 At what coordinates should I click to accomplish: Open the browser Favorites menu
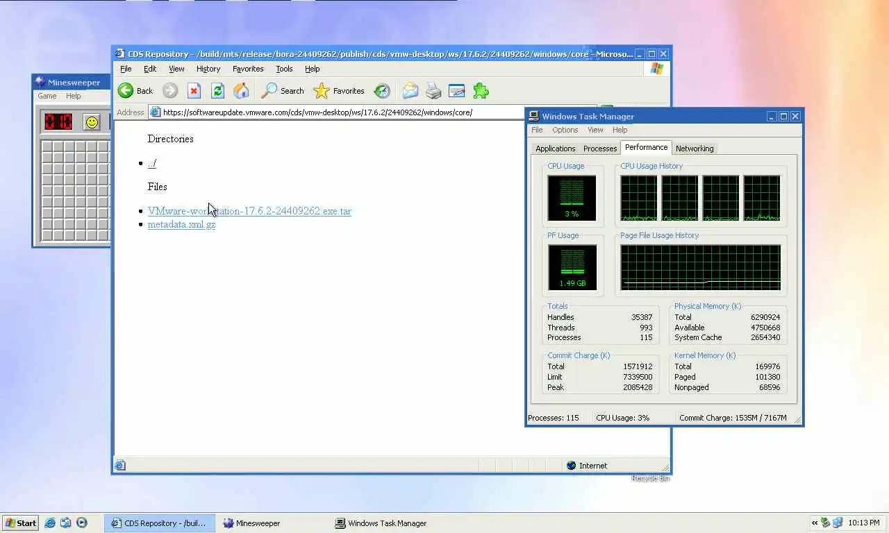click(248, 69)
